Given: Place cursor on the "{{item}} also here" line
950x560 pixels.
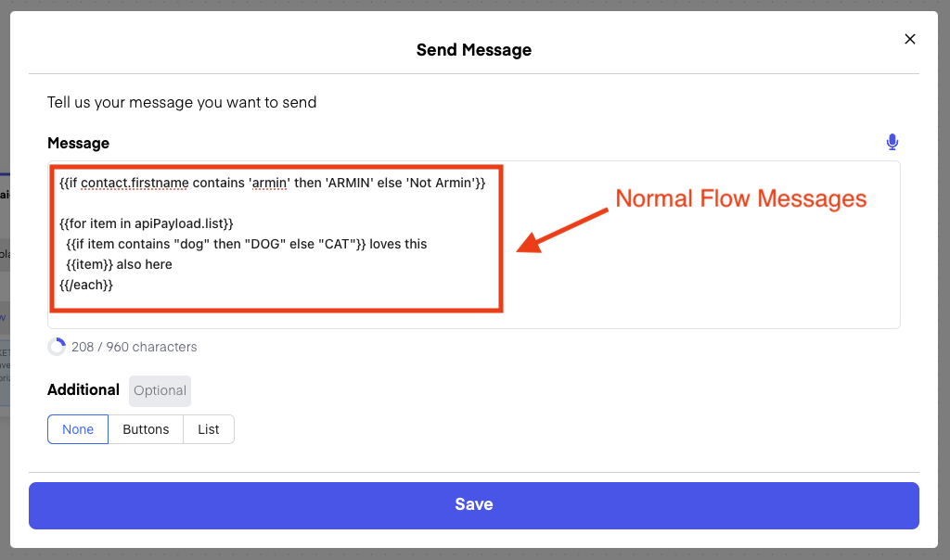Looking at the screenshot, I should (x=119, y=264).
